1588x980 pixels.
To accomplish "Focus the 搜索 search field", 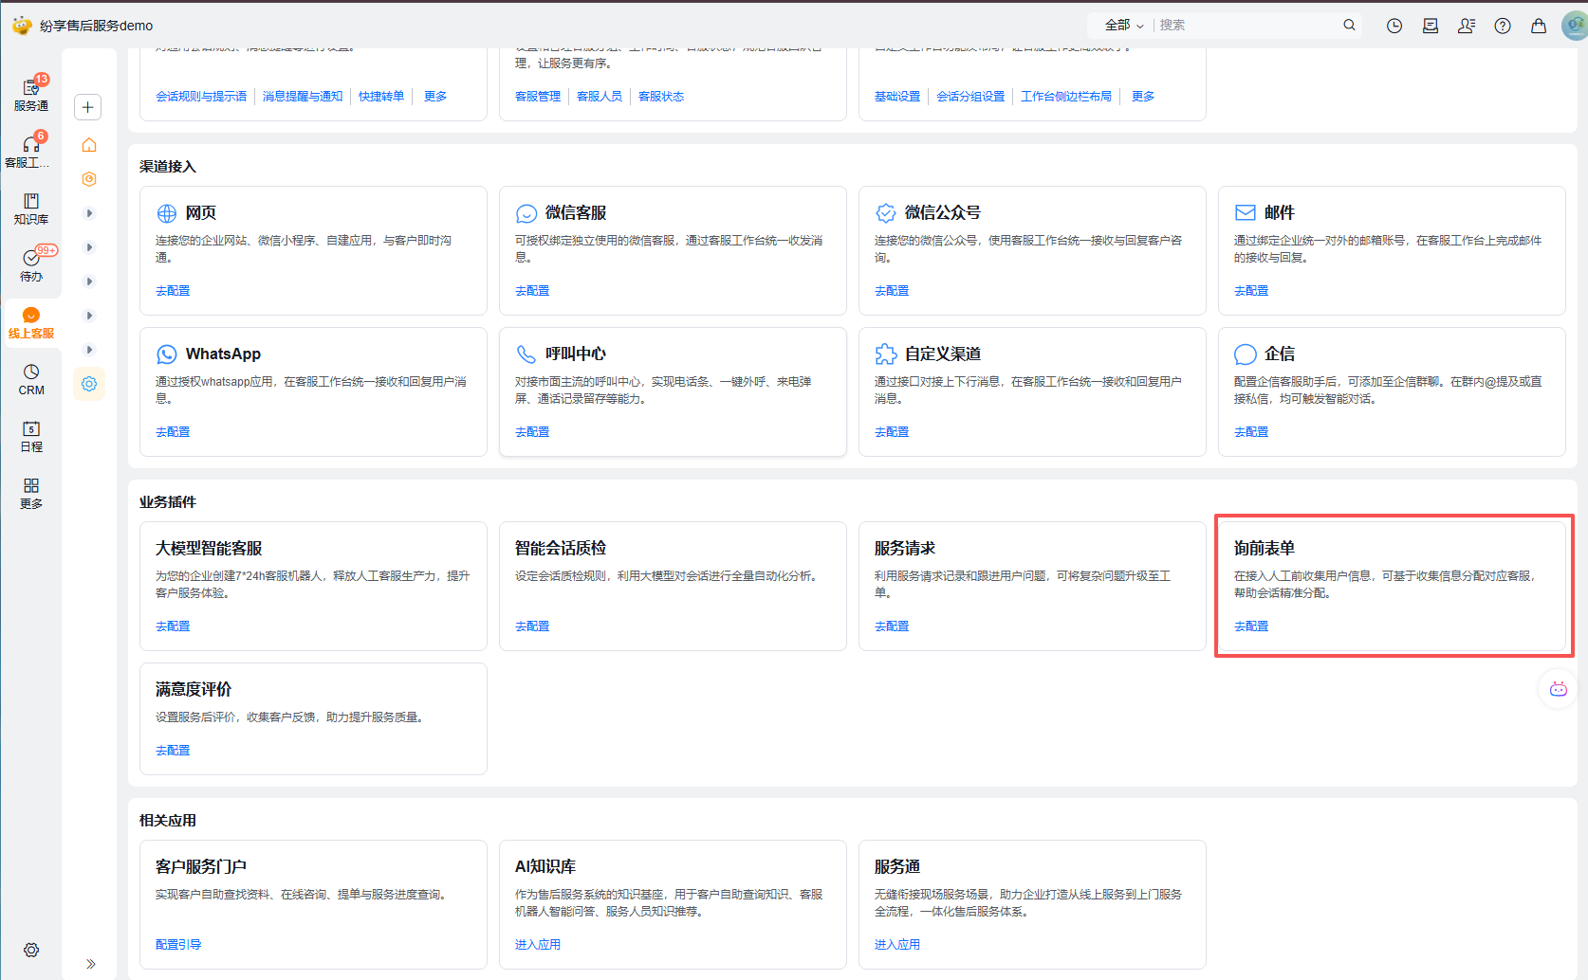I will [1246, 26].
